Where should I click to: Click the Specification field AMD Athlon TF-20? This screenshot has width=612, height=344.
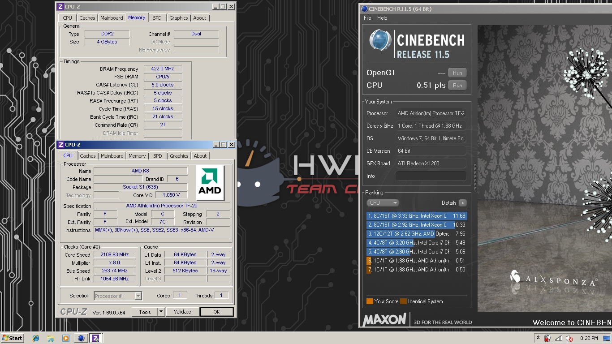tap(162, 206)
